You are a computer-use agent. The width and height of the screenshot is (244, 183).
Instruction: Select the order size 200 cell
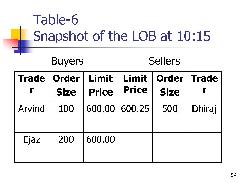click(66, 139)
